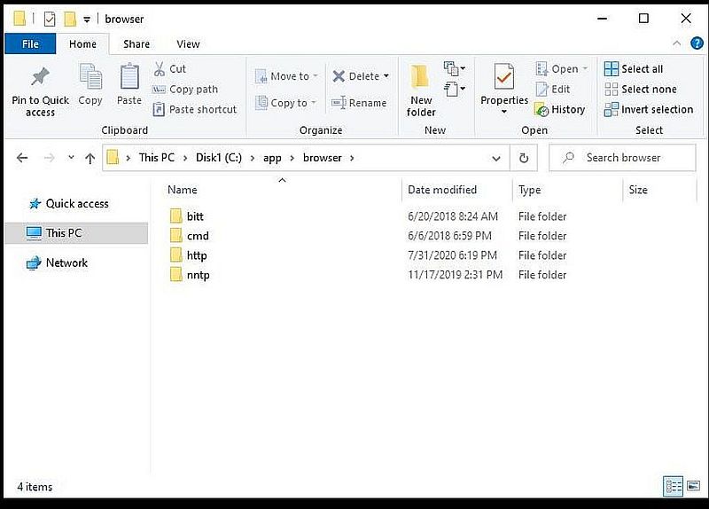
Task: Click the Copy path button
Action: [x=185, y=90]
